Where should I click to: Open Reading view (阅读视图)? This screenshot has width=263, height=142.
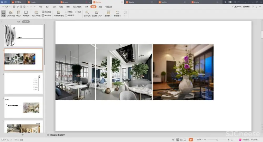tap(26, 13)
